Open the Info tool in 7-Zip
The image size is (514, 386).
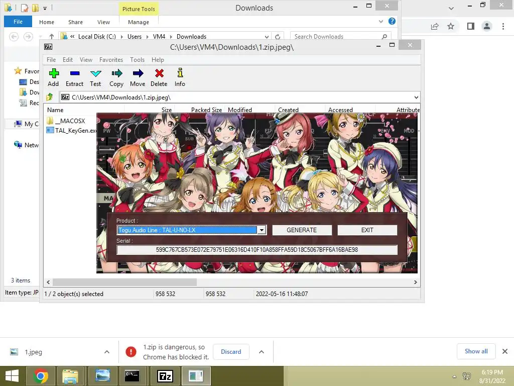(x=180, y=78)
